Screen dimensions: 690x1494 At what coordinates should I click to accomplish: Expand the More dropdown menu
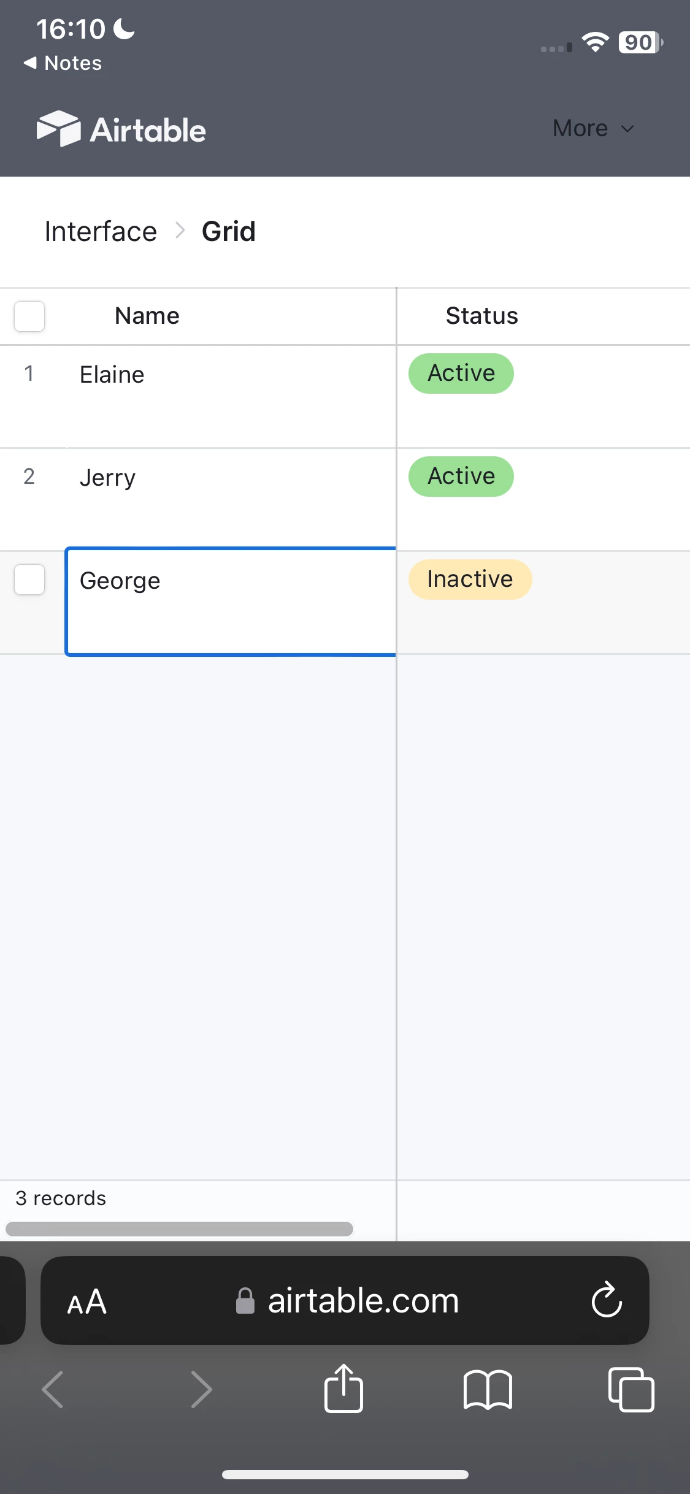click(592, 129)
